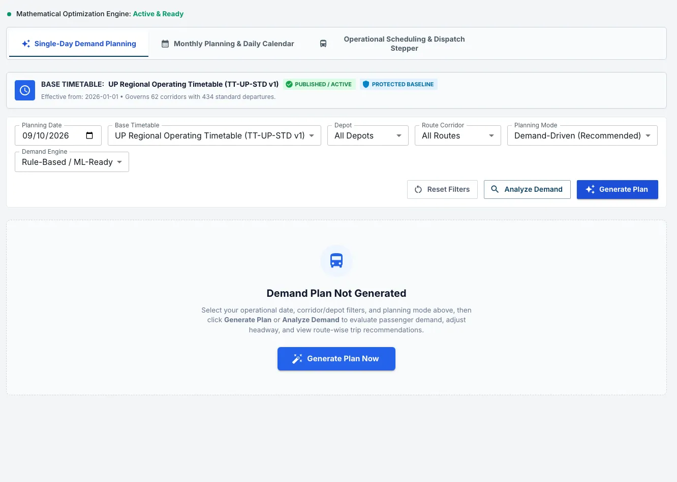Open the Demand Engine dropdown

[x=72, y=162]
